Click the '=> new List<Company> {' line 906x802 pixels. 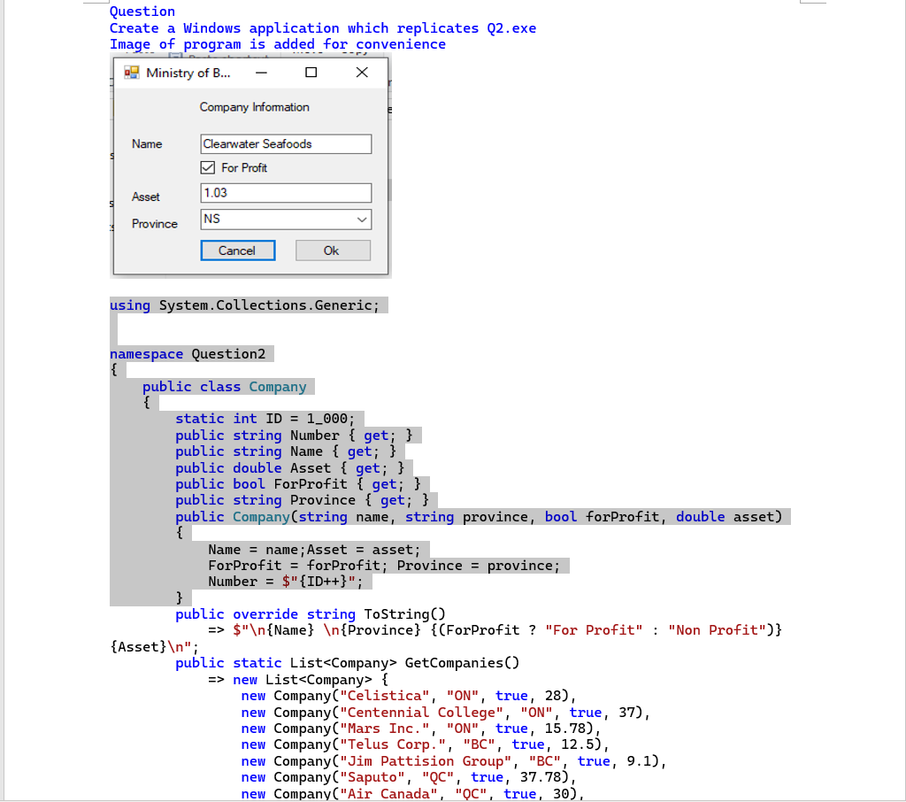(298, 680)
